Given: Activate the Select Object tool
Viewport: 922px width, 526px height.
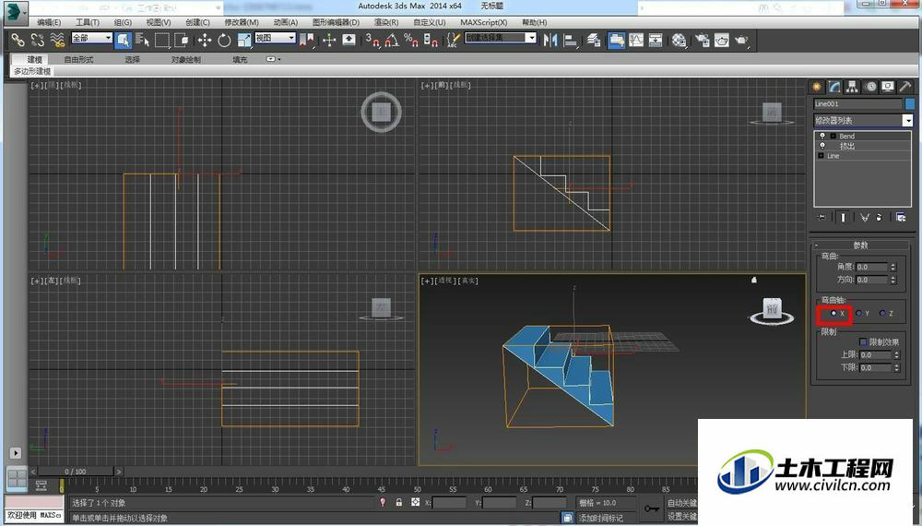Looking at the screenshot, I should (123, 40).
